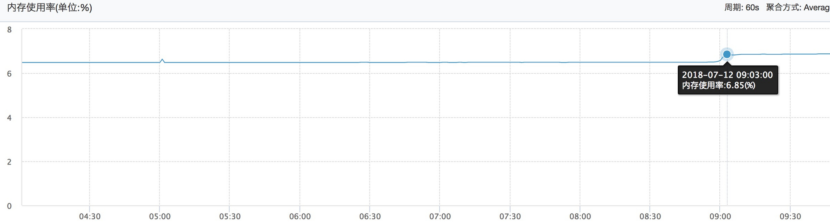Screen dimensions: 830x224
Task: Select the 04:30 x-axis time label
Action: click(x=89, y=216)
